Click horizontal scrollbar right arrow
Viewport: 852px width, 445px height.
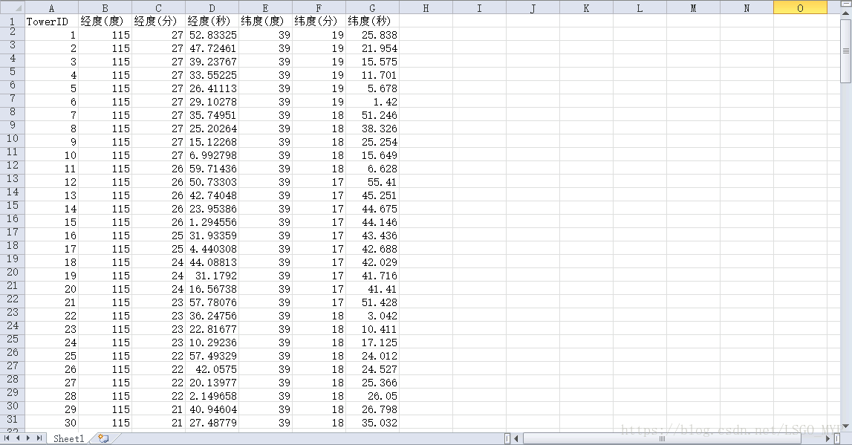[x=827, y=438]
